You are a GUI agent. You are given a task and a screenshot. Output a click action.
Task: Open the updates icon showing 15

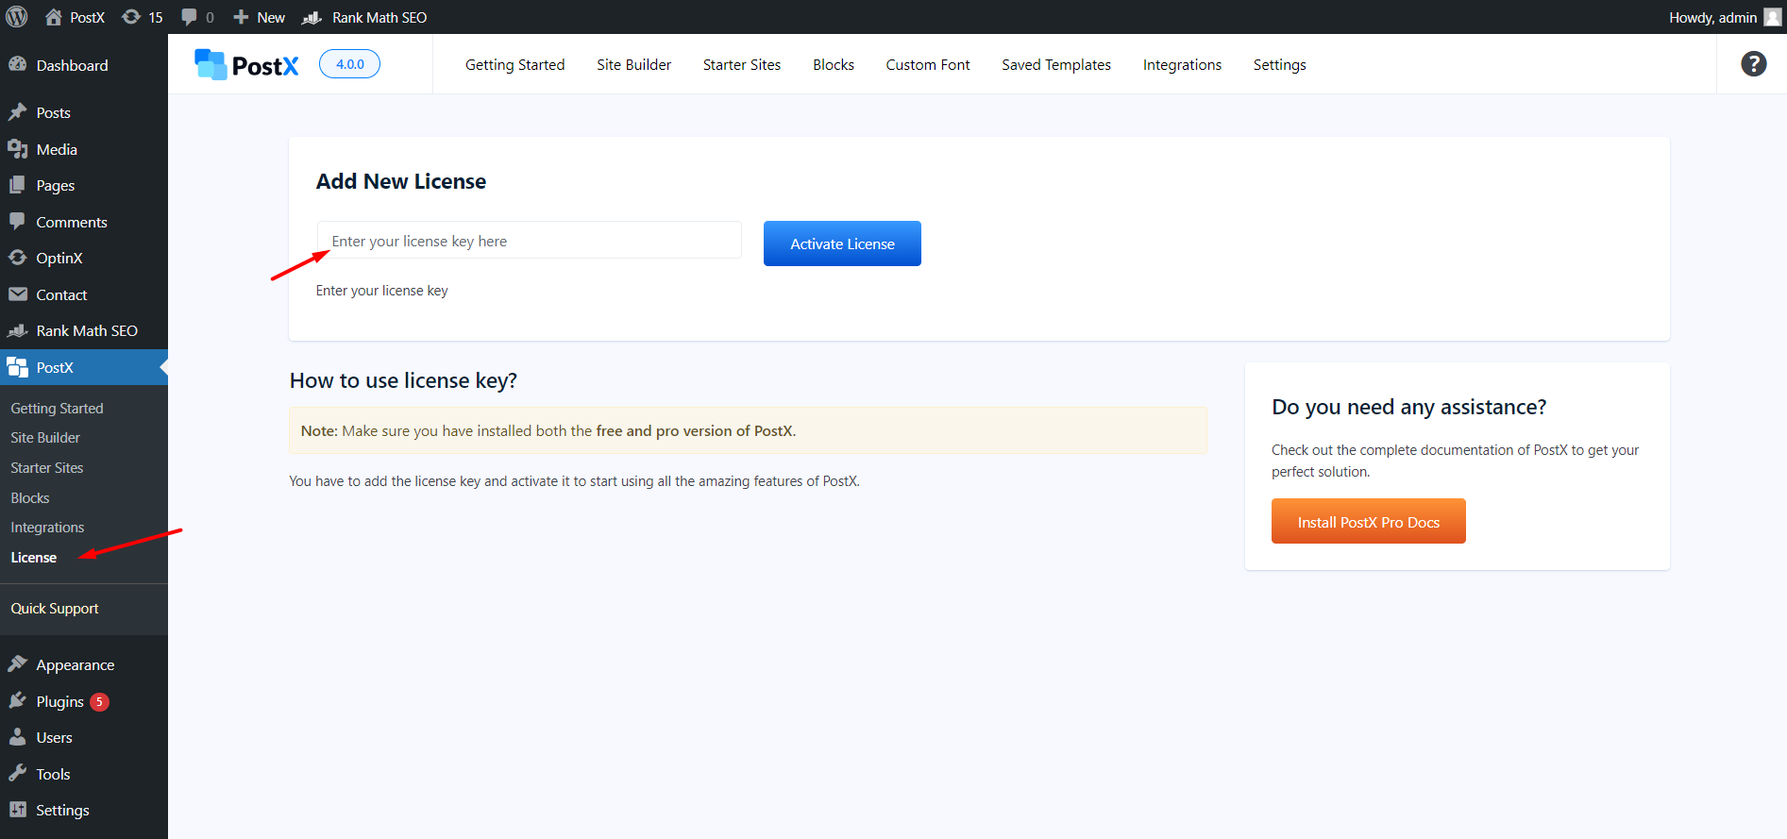tap(131, 17)
